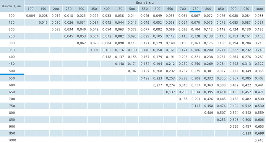Select cell value 0,327 in row 450

pyautogui.click(x=259, y=64)
